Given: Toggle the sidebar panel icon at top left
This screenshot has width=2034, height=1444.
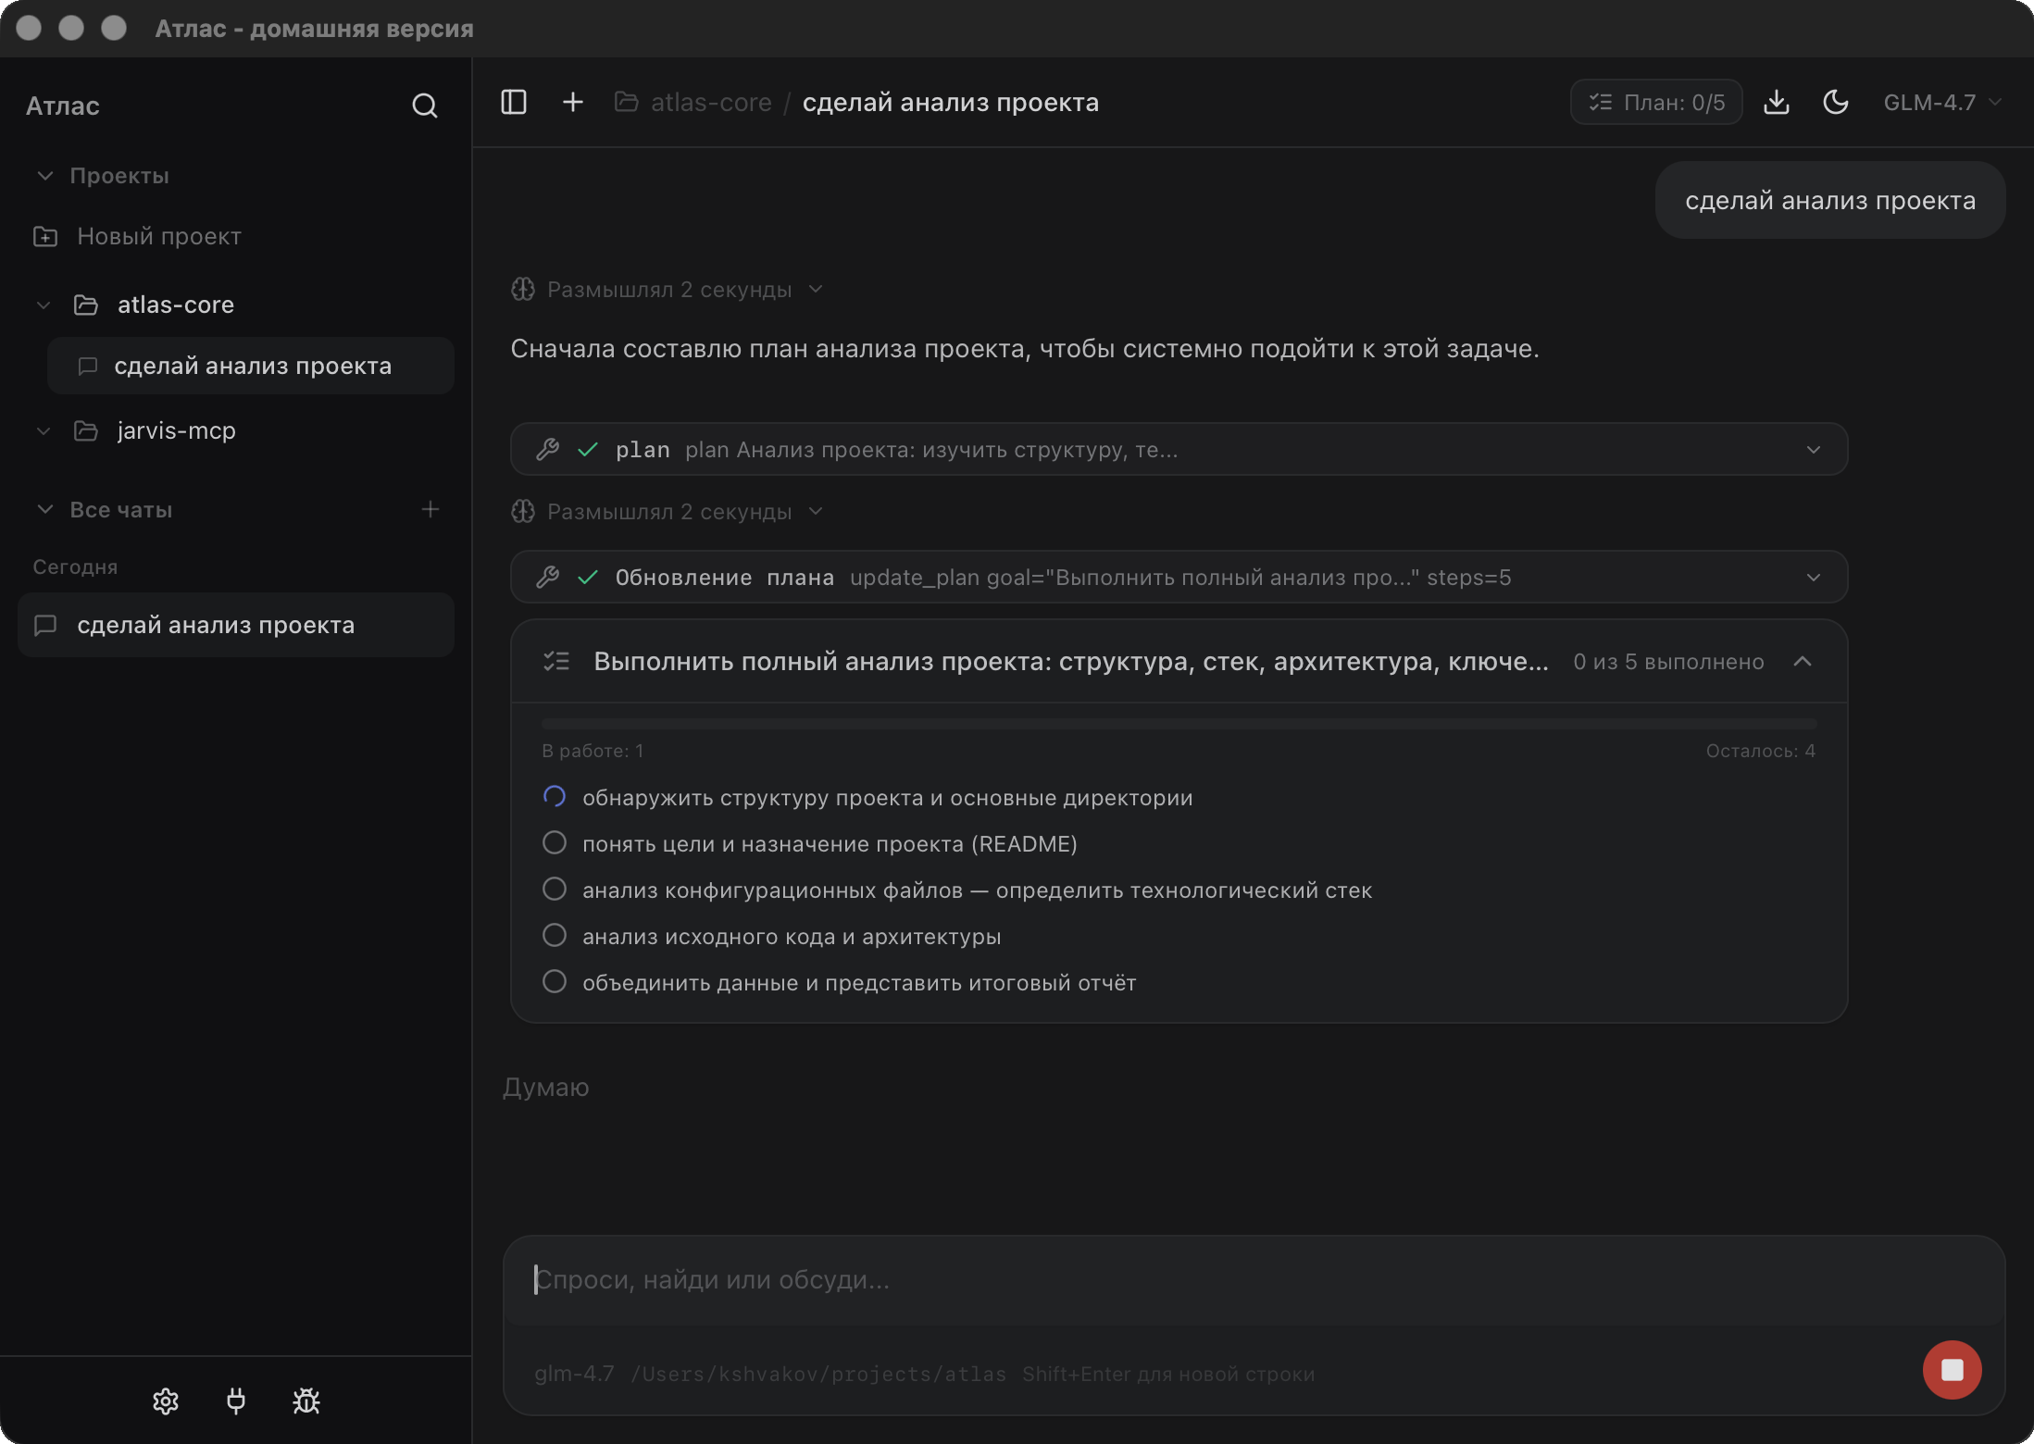Looking at the screenshot, I should click(514, 102).
